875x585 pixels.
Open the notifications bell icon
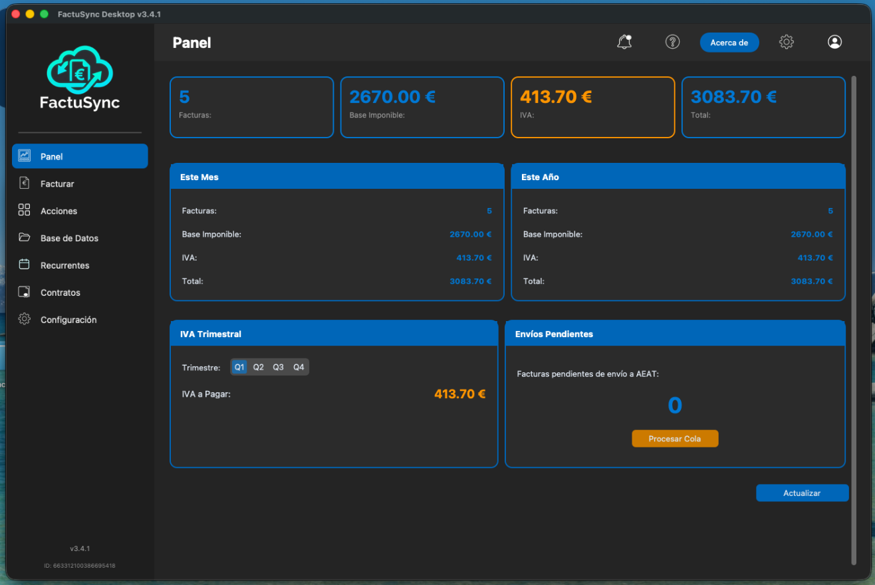(624, 42)
